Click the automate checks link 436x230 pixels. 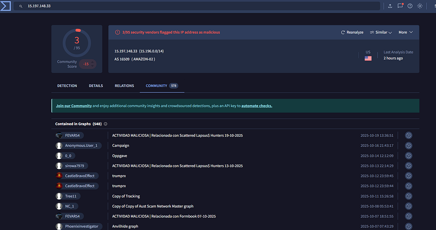point(257,106)
